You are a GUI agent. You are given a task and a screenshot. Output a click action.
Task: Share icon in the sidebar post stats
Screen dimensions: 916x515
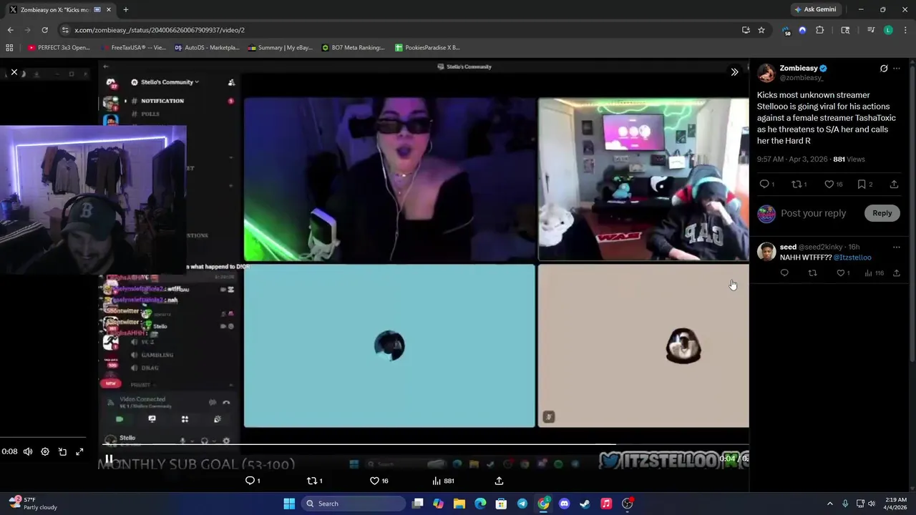coord(894,185)
